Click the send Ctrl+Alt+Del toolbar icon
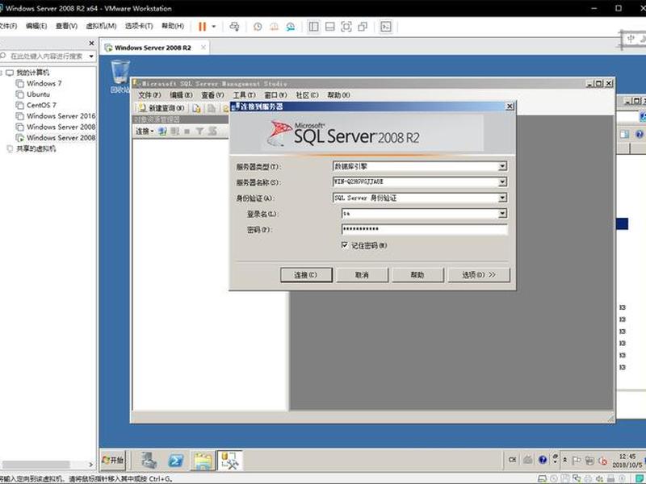This screenshot has width=646, height=484. tap(234, 27)
